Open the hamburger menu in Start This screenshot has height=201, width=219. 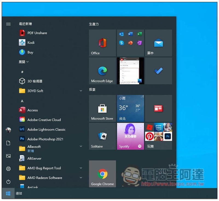point(8,24)
